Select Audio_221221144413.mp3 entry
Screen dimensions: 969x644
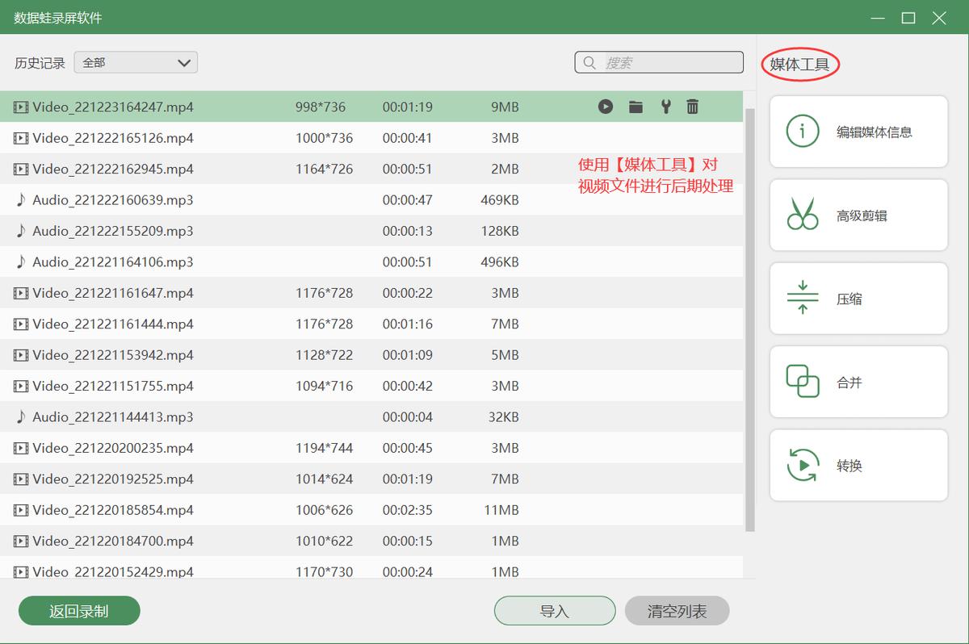click(113, 417)
